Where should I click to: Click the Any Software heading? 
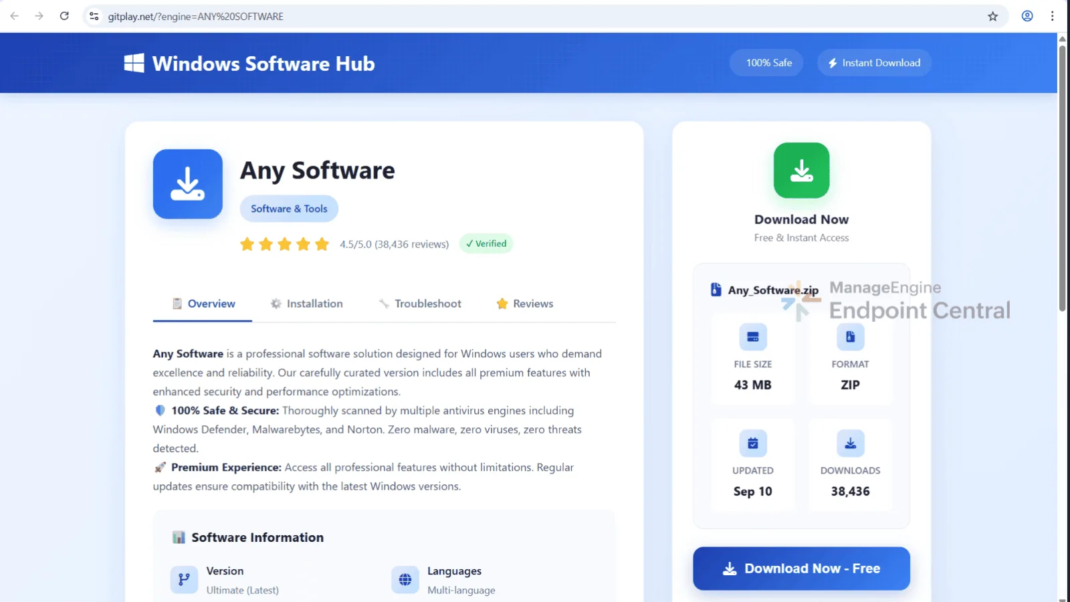coord(318,171)
